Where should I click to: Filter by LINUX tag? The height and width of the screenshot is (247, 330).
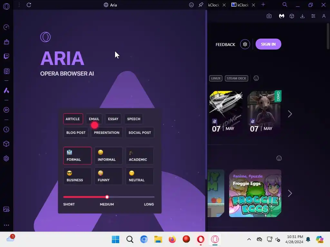click(x=216, y=78)
